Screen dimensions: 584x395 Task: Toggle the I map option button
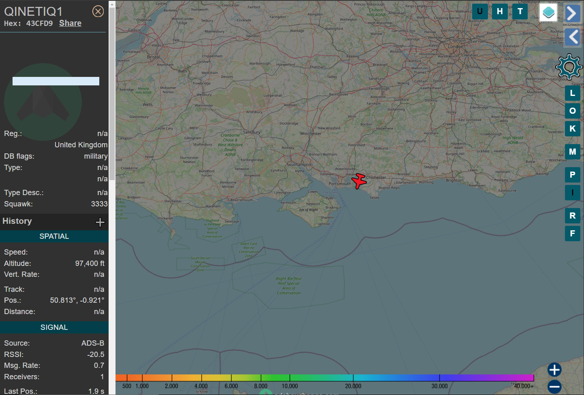[x=572, y=193]
